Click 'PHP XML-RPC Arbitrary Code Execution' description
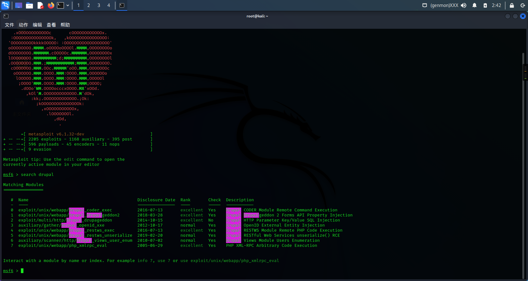The width and height of the screenshot is (528, 281). click(272, 246)
